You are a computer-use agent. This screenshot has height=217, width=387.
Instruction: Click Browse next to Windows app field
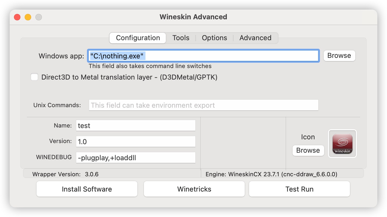click(x=339, y=56)
